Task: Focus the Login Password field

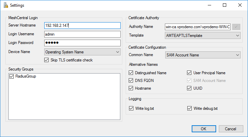Action: click(x=82, y=43)
